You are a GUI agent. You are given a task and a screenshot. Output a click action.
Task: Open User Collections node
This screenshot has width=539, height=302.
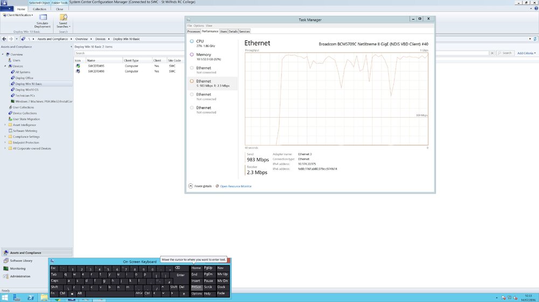pos(23,107)
